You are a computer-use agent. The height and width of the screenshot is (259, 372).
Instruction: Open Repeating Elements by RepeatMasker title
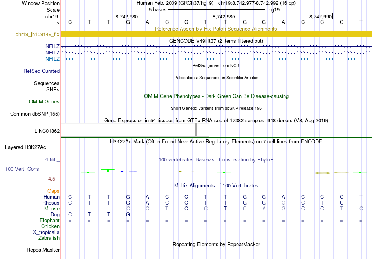coord(217,244)
